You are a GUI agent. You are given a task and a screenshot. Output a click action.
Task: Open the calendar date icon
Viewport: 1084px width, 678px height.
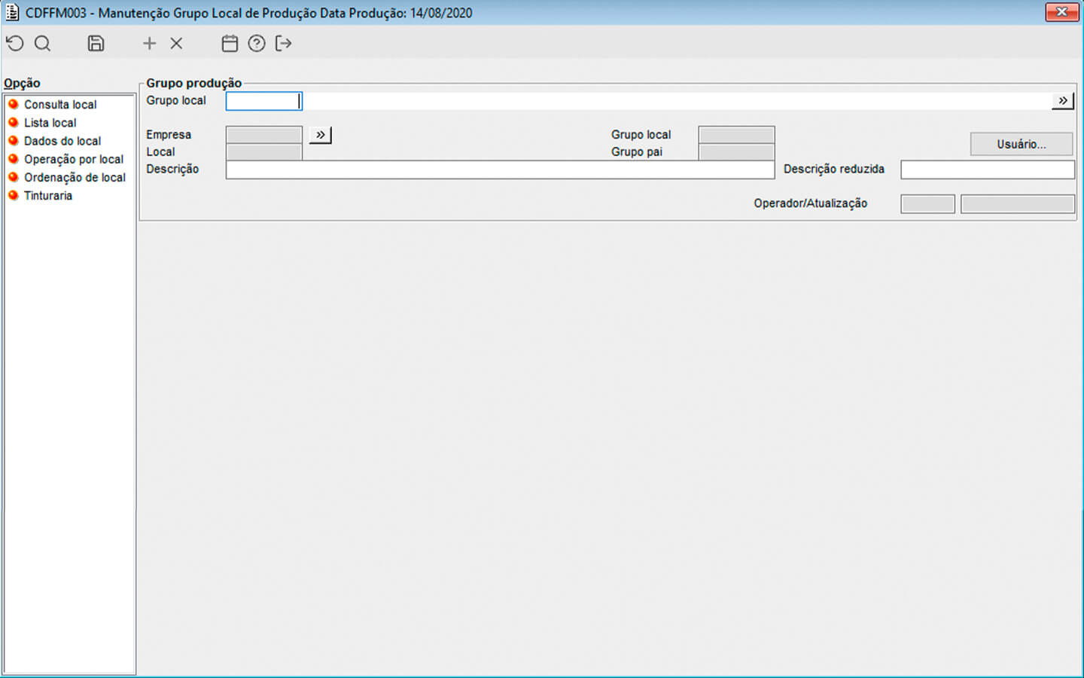(x=230, y=44)
